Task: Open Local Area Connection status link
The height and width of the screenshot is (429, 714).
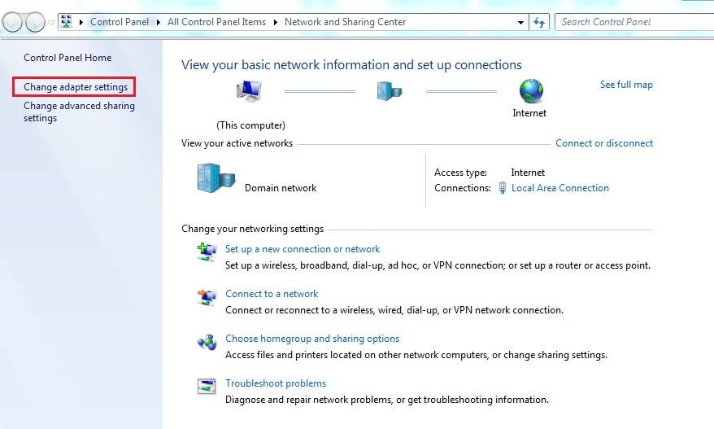Action: 560,188
